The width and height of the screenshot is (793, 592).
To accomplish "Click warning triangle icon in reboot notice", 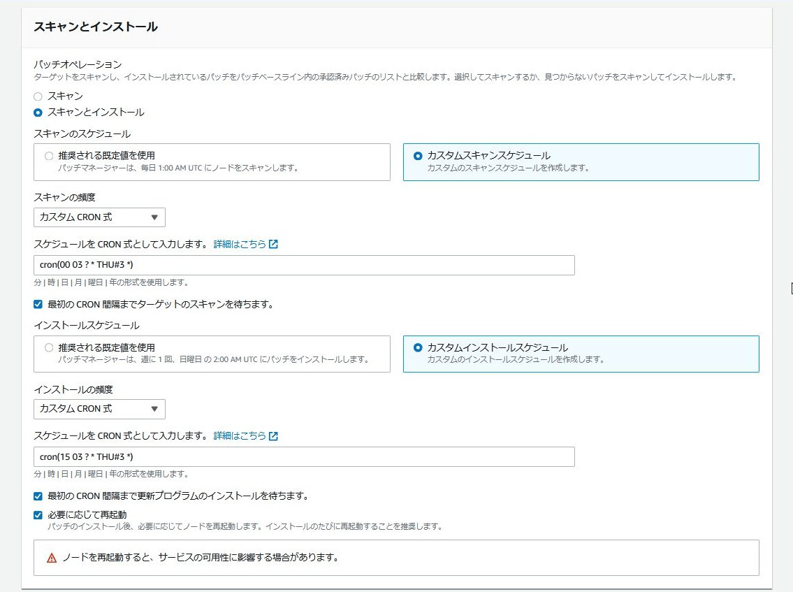I will 52,558.
